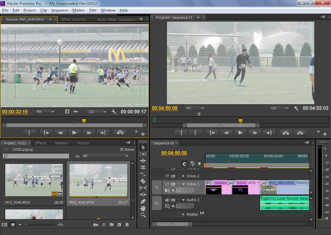Screen dimensions: 331x235
Task: Delete selected item with trash icon
Action: (127, 225)
